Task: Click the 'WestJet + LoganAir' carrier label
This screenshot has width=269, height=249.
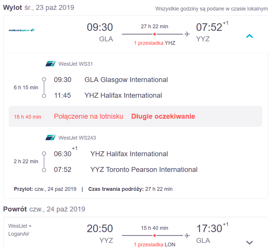Action: coord(20,230)
